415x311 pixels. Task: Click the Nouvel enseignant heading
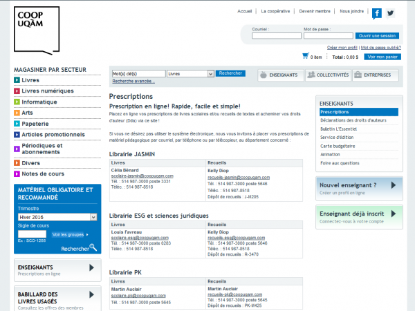[x=348, y=185]
